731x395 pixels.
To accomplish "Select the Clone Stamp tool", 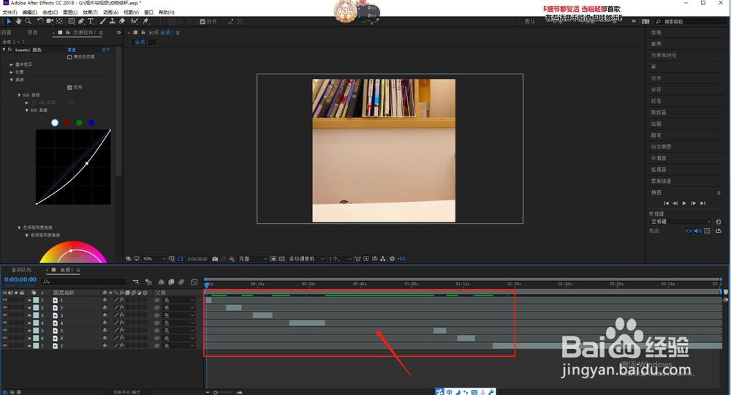I will [x=112, y=21].
